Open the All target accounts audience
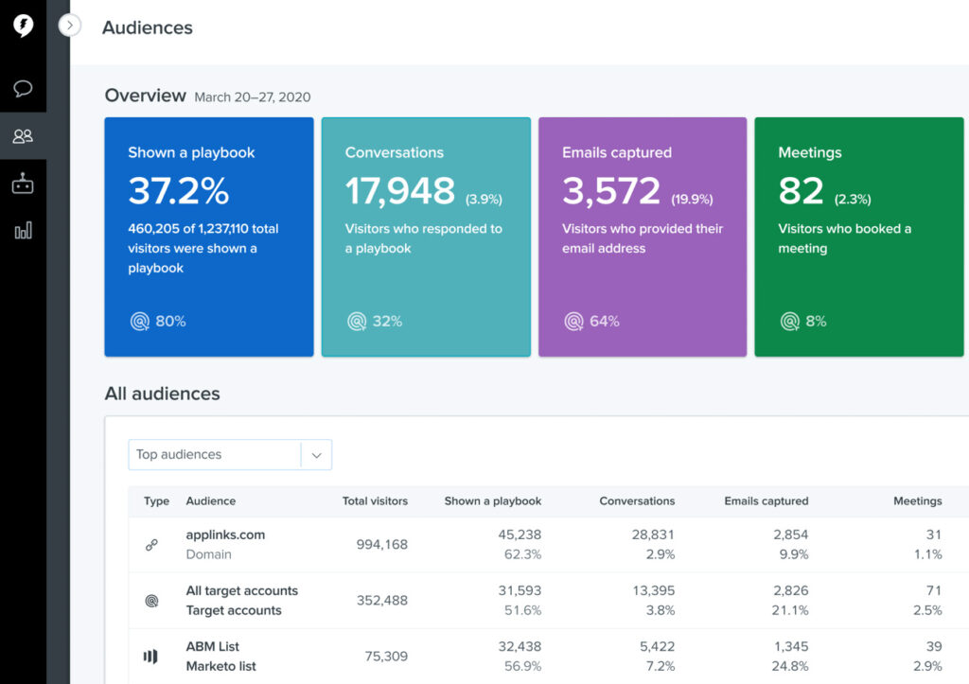 point(241,590)
